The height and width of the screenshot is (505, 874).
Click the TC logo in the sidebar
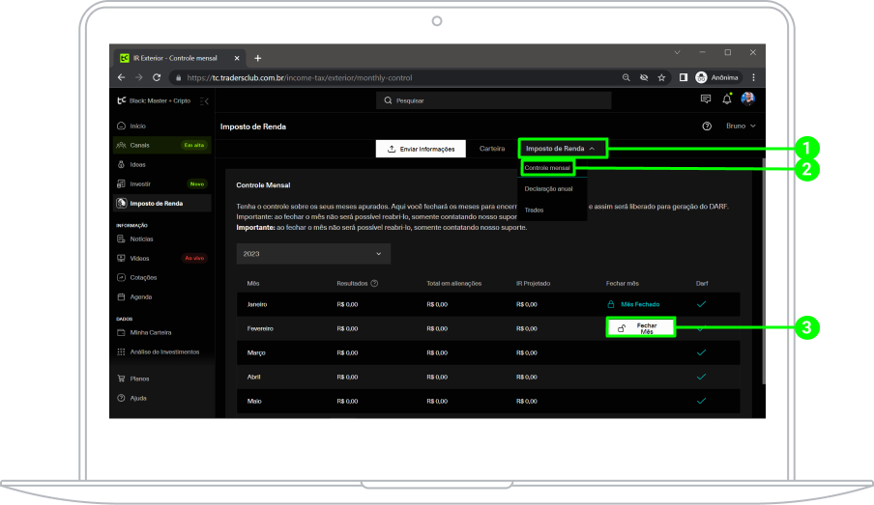pyautogui.click(x=122, y=100)
